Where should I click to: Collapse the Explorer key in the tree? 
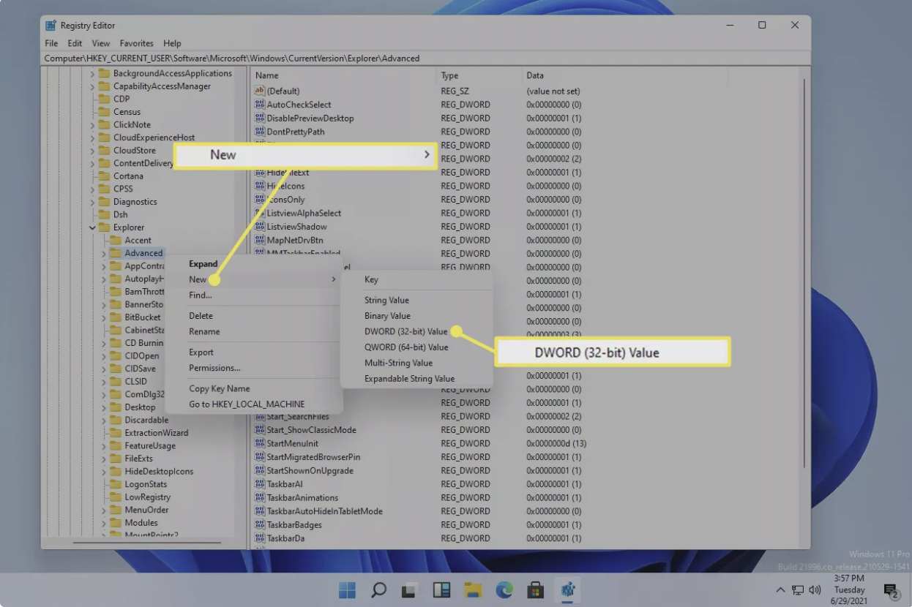point(93,227)
